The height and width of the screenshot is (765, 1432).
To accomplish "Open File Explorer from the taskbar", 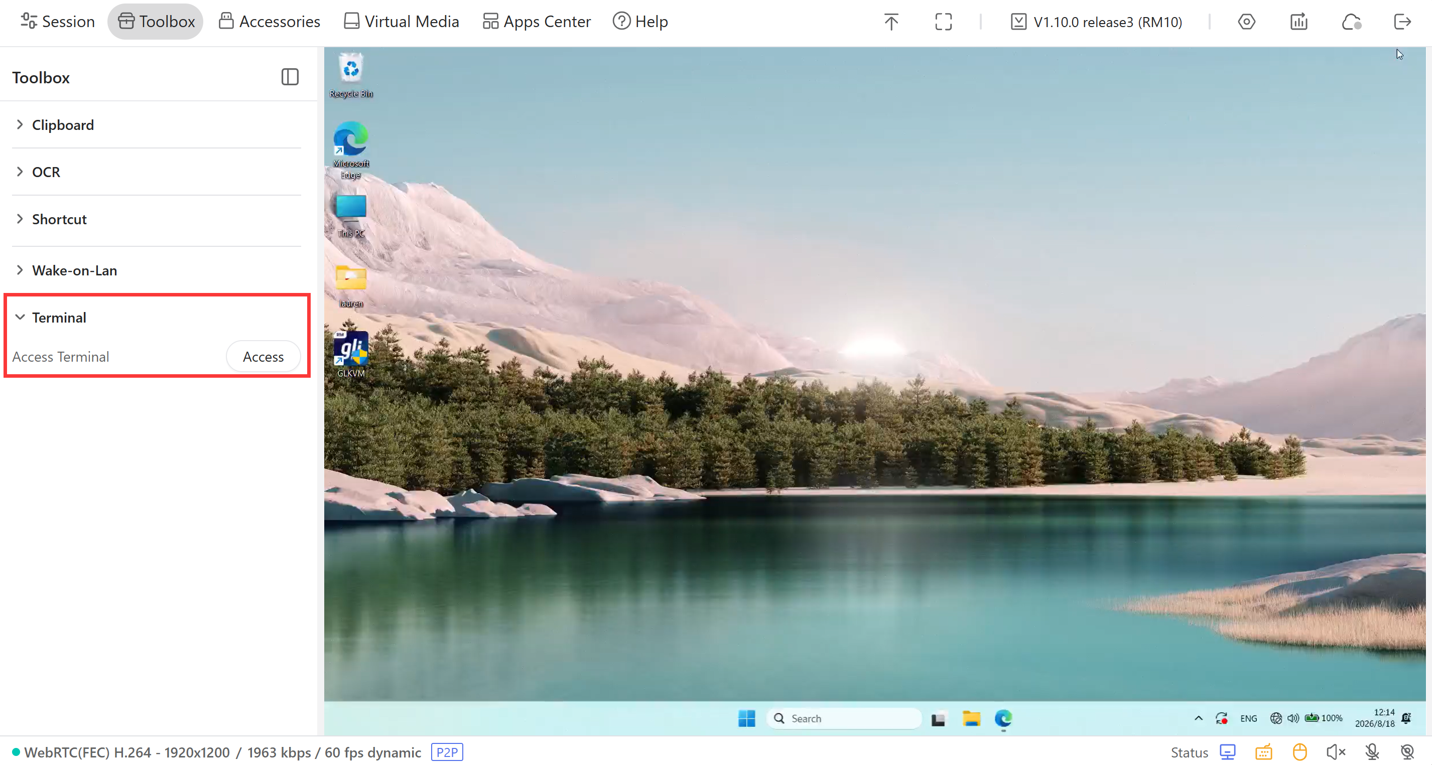I will [x=971, y=718].
